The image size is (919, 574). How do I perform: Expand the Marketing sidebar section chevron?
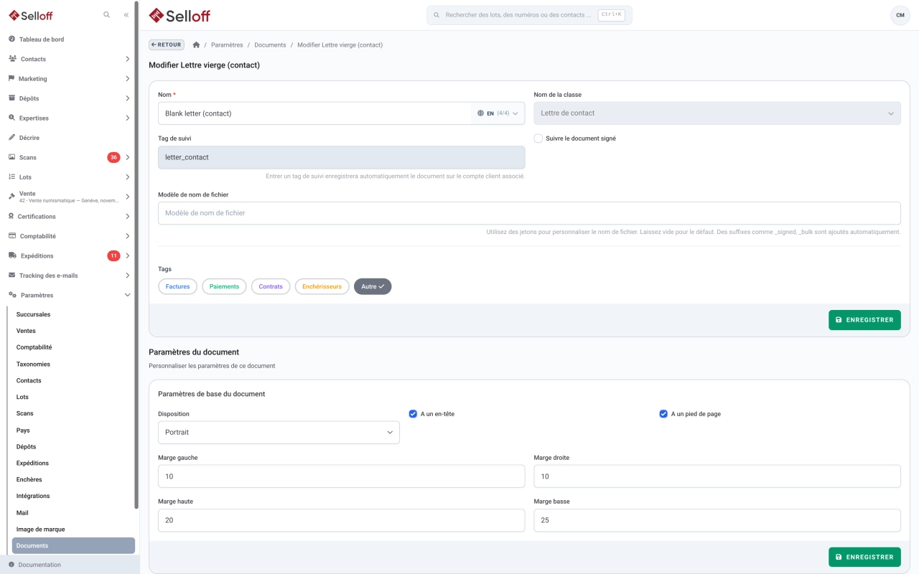[x=128, y=78]
